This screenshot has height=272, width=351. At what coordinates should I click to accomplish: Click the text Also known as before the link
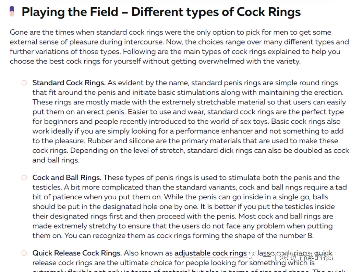point(148,253)
